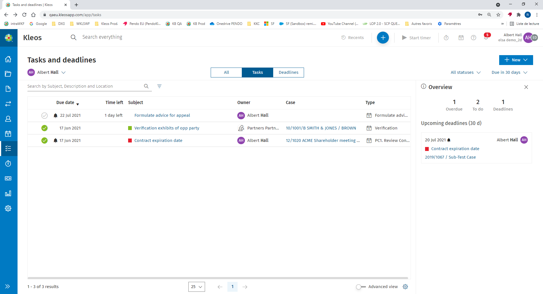Viewport: 543px width, 294px height.
Task: Click the blue plus quick-add button
Action: click(383, 38)
